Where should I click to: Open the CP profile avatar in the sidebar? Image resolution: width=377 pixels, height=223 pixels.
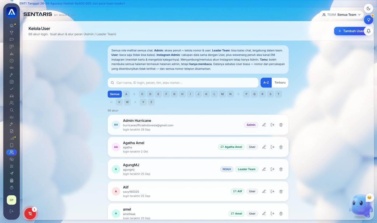tap(12, 200)
